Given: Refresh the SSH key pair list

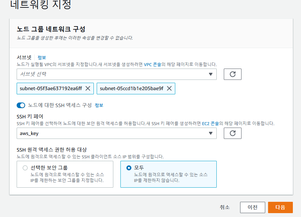Looking at the screenshot, I should [232, 133].
